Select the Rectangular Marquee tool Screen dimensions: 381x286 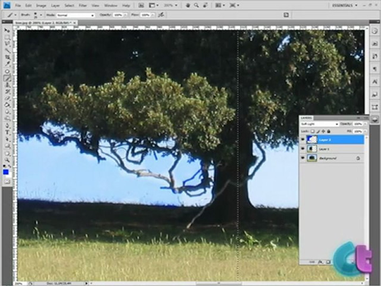point(7,37)
